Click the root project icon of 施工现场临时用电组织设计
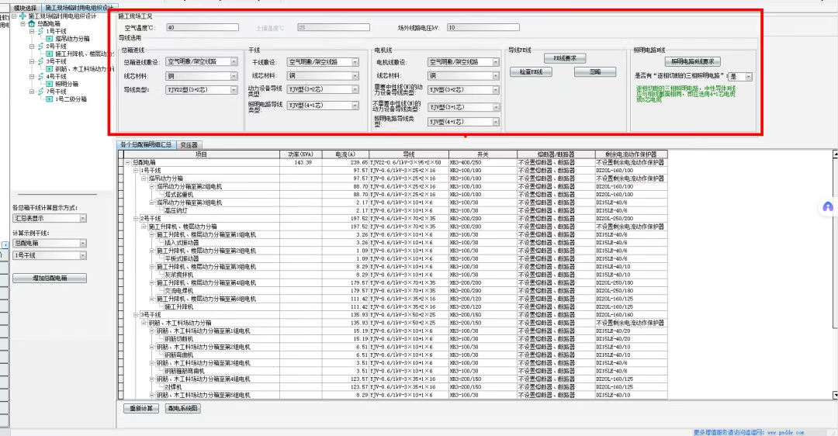 [23, 16]
